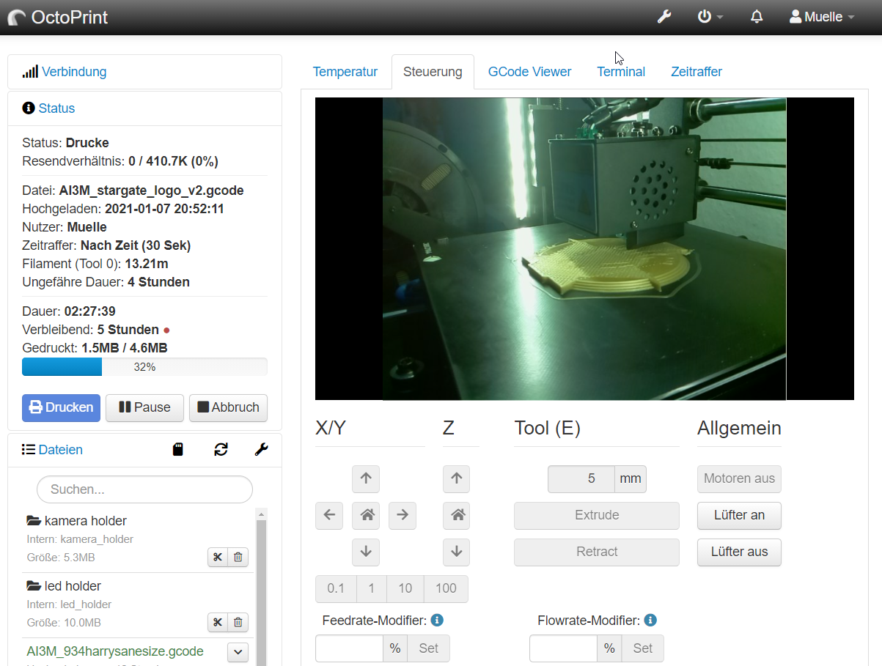Image resolution: width=882 pixels, height=666 pixels.
Task: Click the Suchen file search field
Action: click(x=144, y=489)
